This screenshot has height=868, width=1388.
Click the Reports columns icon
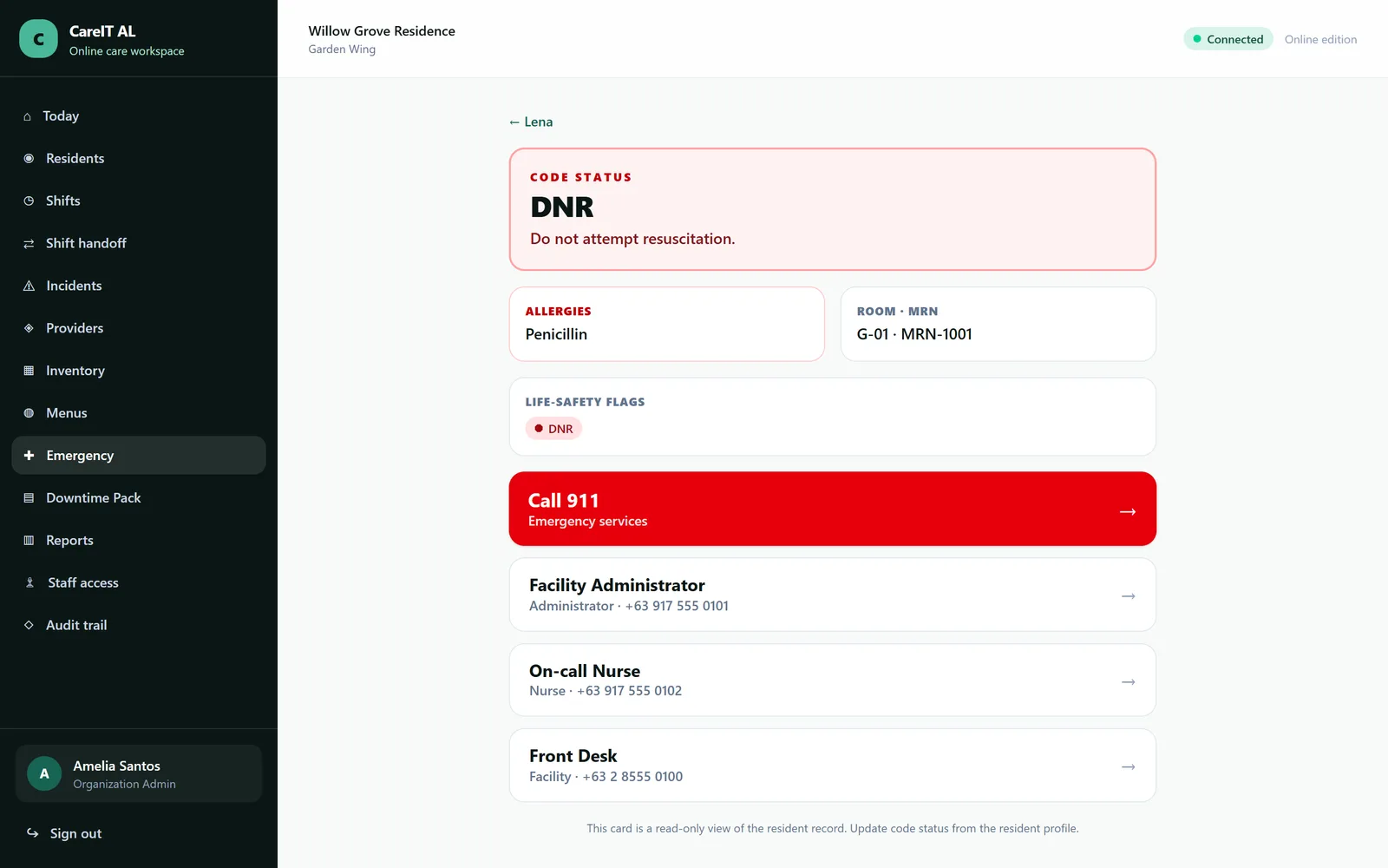(29, 541)
